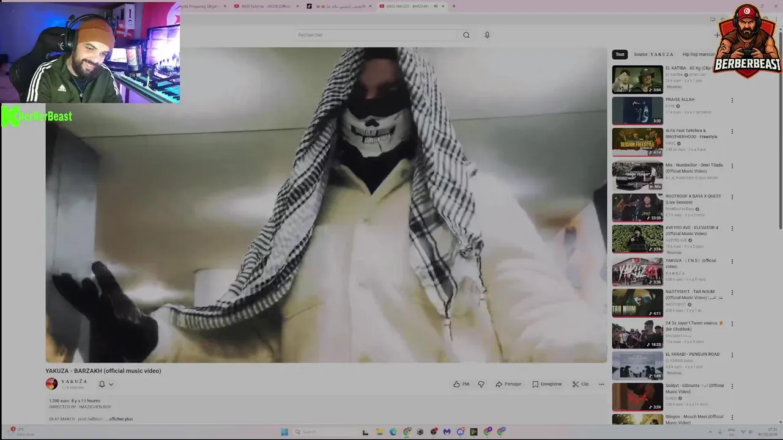
Task: Open the Partager share button
Action: coord(508,384)
